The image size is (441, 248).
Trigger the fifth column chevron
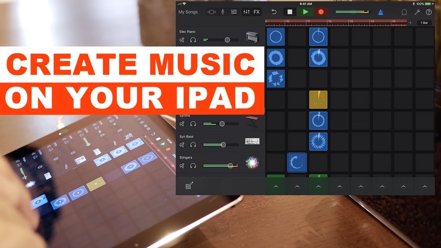tap(361, 186)
